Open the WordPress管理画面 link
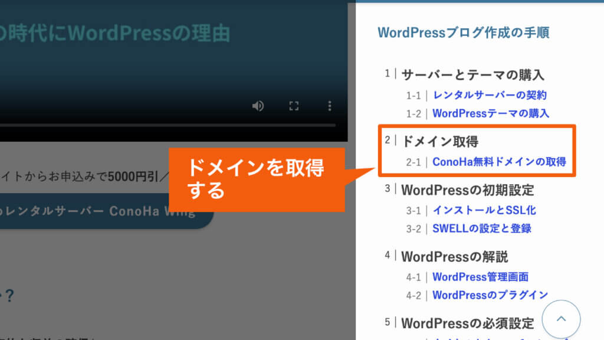The height and width of the screenshot is (340, 604). tap(480, 276)
